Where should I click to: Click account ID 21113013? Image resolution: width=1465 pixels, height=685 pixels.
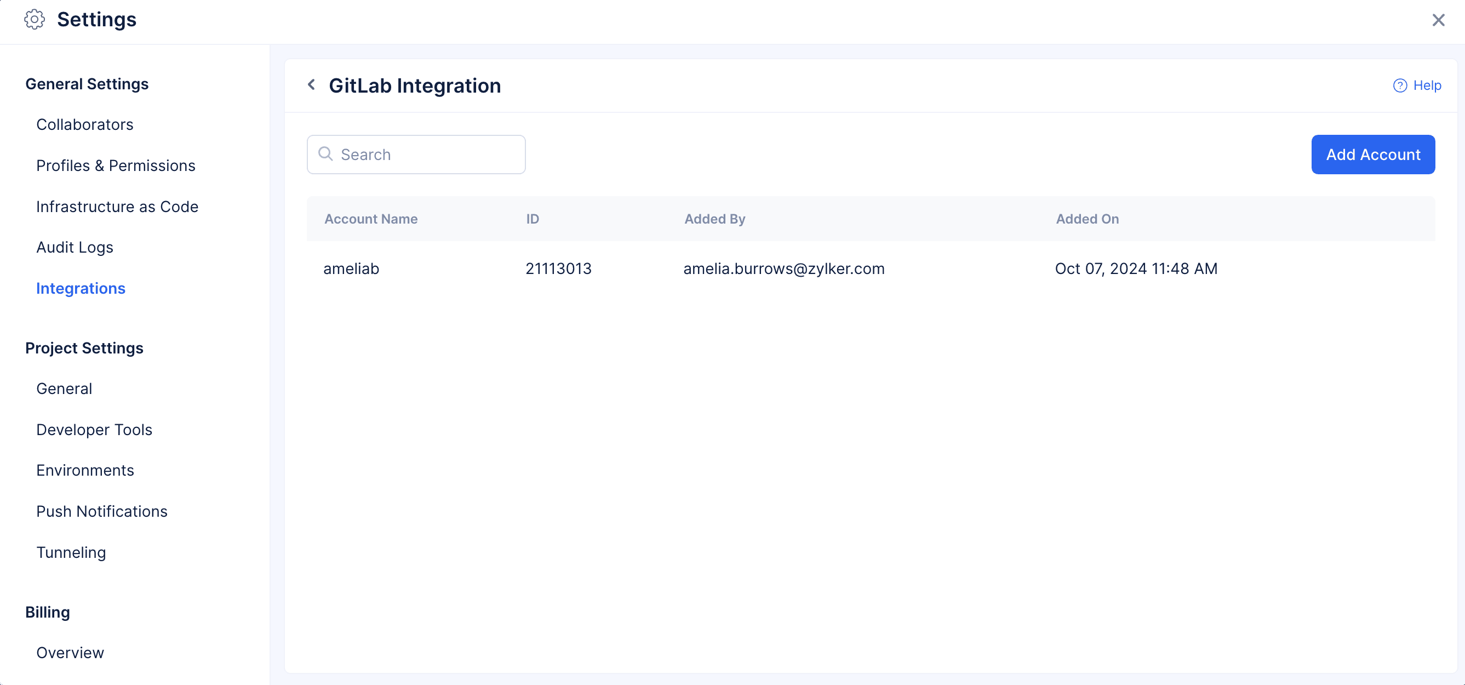pos(558,269)
